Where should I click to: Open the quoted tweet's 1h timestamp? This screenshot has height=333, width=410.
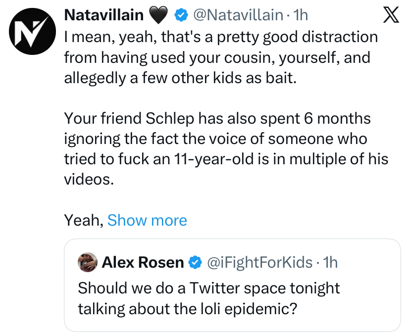[330, 262]
